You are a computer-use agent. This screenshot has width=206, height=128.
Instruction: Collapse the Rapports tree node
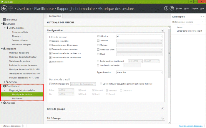click(x=2, y=49)
